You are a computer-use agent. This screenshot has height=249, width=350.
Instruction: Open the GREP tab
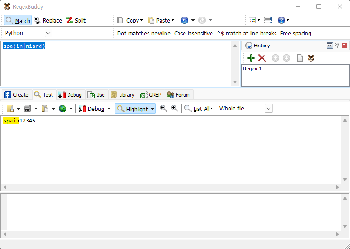[151, 95]
